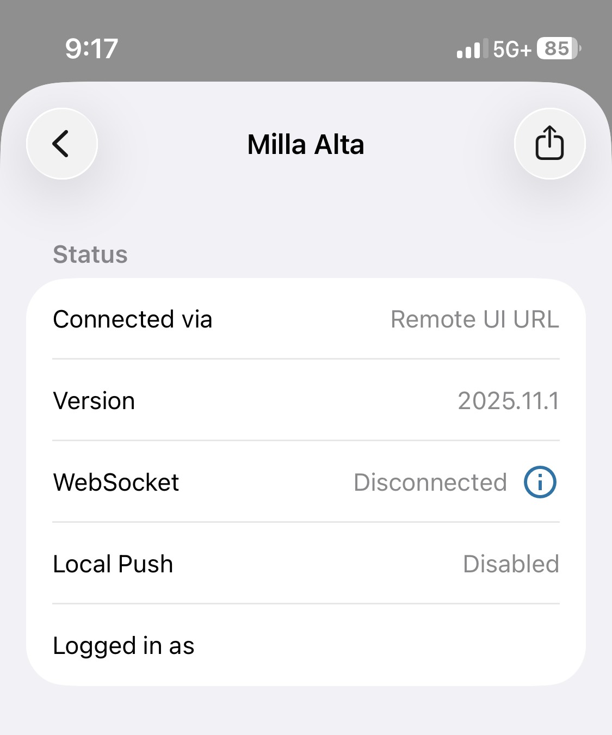Open the share sheet icon
Viewport: 612px width, 735px height.
[549, 144]
